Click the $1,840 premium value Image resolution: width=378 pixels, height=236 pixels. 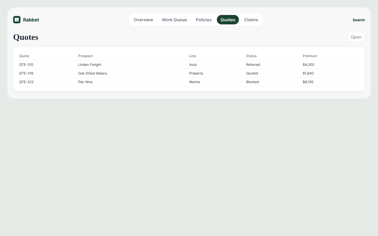coord(308,73)
